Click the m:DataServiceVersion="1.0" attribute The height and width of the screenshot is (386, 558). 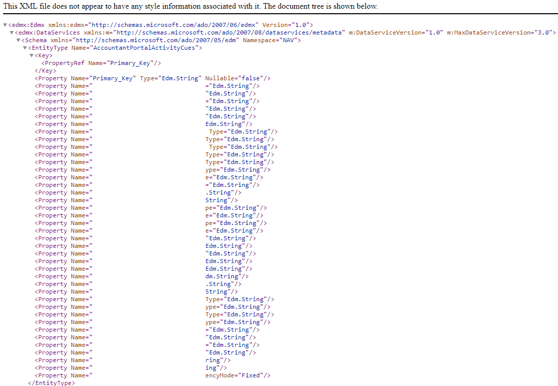pyautogui.click(x=396, y=33)
